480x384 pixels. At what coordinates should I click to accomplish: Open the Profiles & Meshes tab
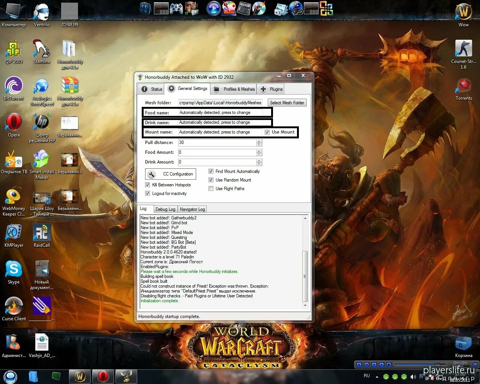pyautogui.click(x=234, y=89)
